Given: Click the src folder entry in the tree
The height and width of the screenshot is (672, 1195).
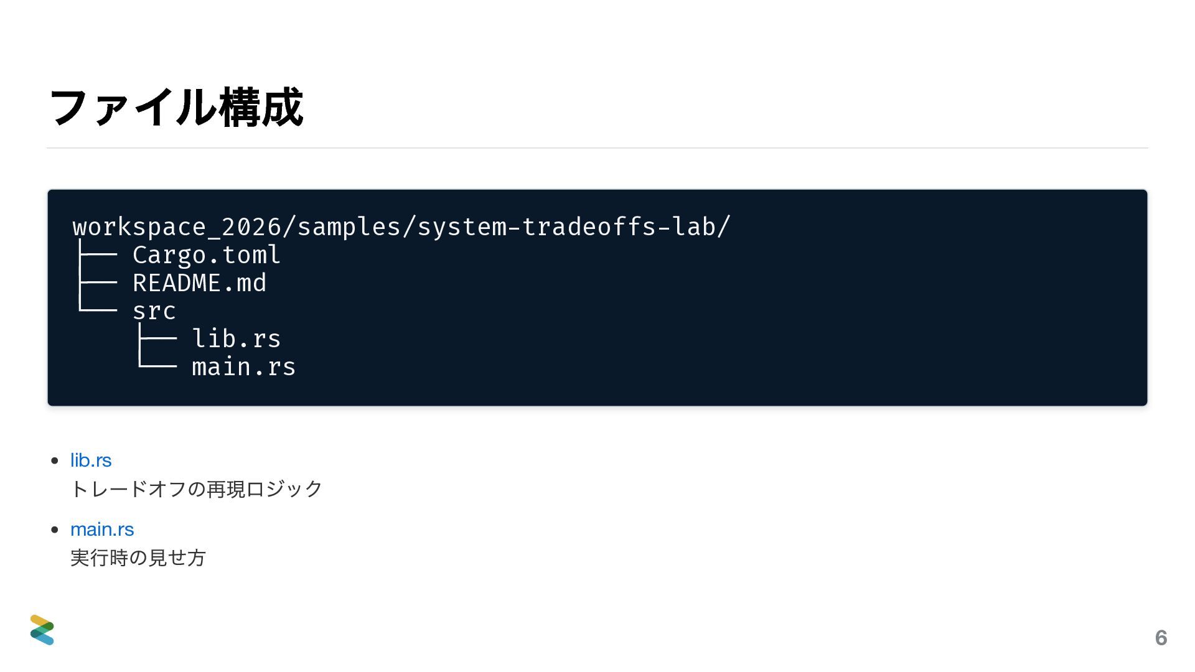Looking at the screenshot, I should click(154, 311).
